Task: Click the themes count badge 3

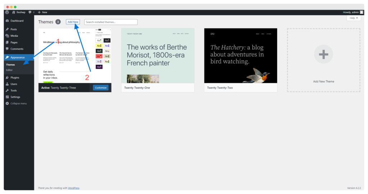Action: 58,22
